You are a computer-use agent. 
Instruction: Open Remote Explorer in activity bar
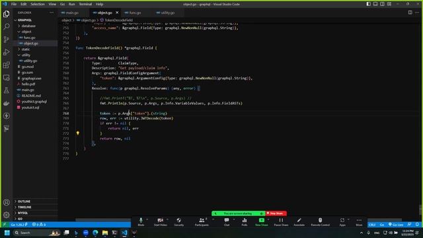point(7,78)
